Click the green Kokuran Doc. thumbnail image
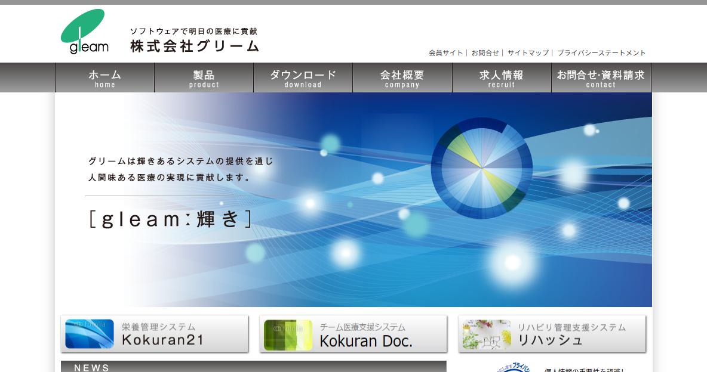This screenshot has height=372, width=707. [288, 334]
